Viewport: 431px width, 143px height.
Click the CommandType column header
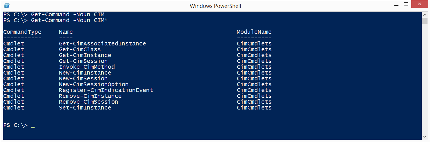tap(22, 32)
